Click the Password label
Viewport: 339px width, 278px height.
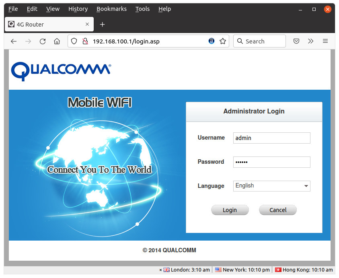click(211, 162)
